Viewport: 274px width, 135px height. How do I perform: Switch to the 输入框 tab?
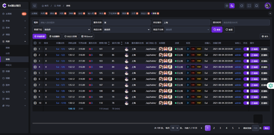click(92, 13)
